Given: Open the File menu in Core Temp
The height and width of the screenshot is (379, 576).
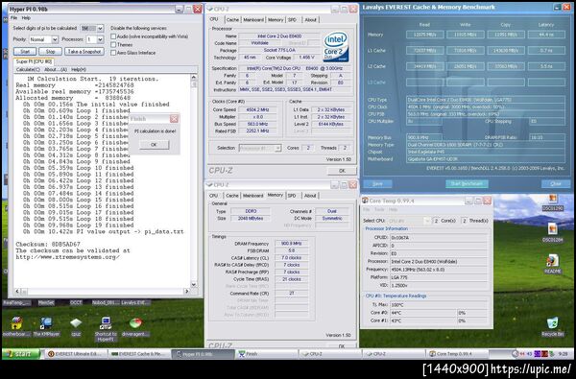Looking at the screenshot, I should click(x=367, y=210).
